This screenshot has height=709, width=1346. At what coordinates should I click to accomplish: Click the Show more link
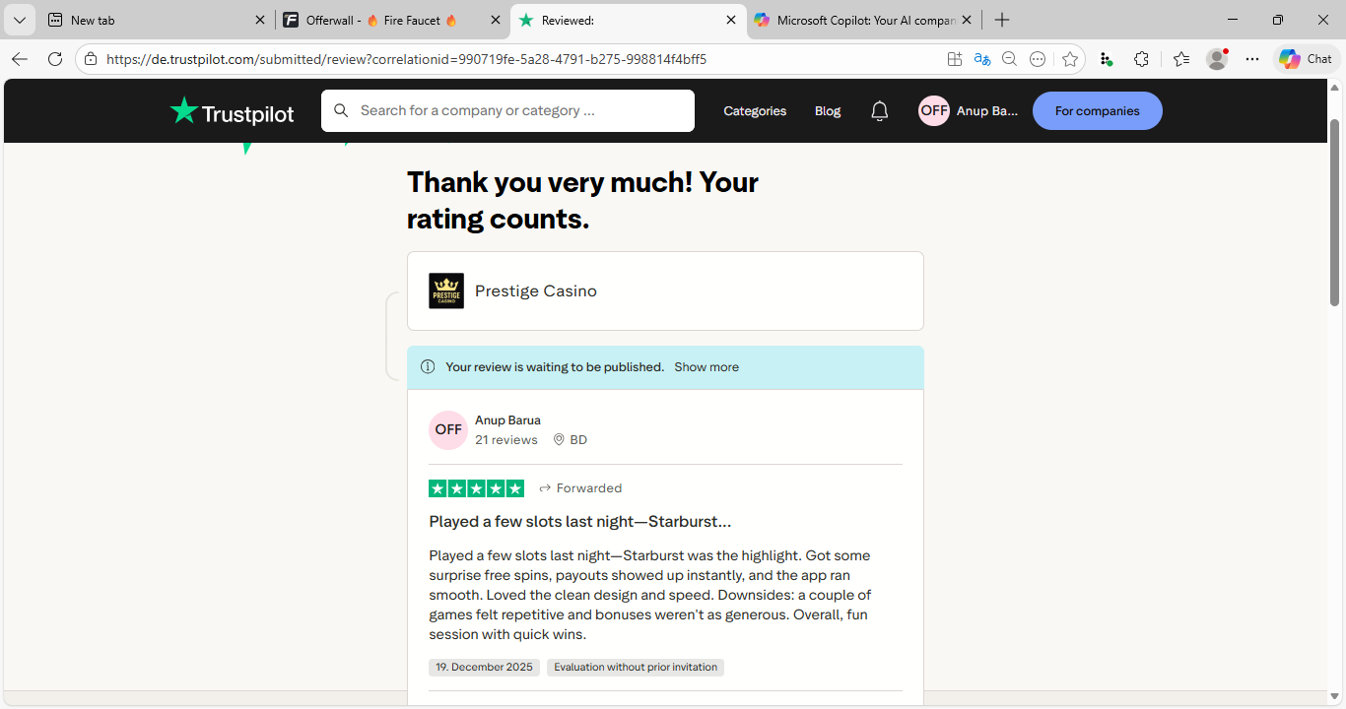coord(707,367)
